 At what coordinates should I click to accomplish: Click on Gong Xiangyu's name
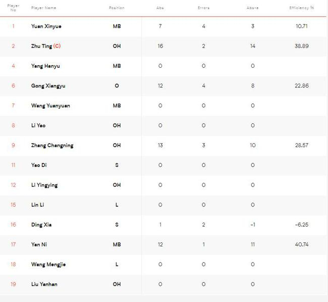pos(48,86)
